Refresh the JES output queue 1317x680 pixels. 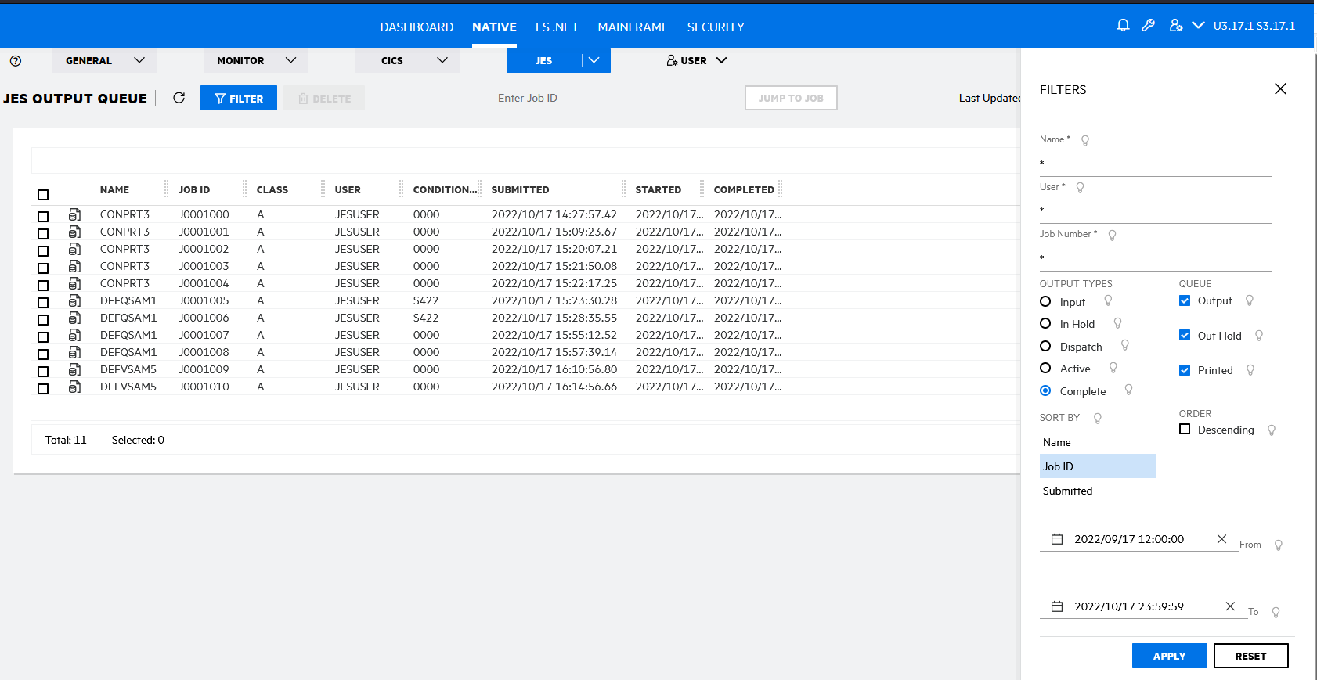click(179, 98)
